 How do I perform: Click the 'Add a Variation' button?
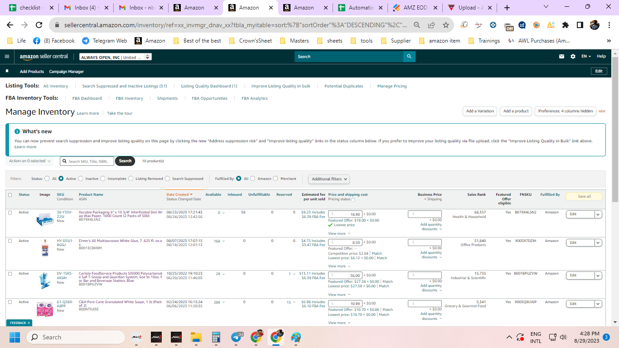pyautogui.click(x=480, y=111)
